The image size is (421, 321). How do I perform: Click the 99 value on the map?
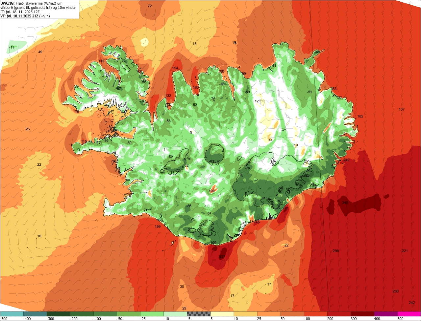pyautogui.click(x=244, y=74)
